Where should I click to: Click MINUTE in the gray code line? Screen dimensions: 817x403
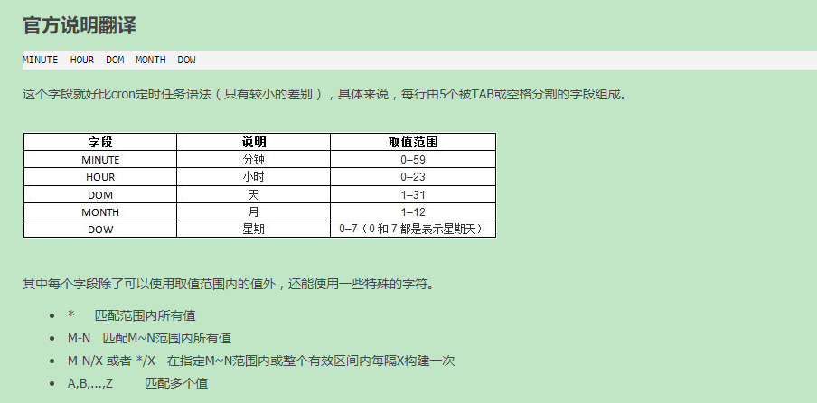point(40,60)
